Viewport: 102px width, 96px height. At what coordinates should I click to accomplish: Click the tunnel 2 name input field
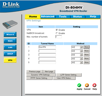(x=47, y=51)
